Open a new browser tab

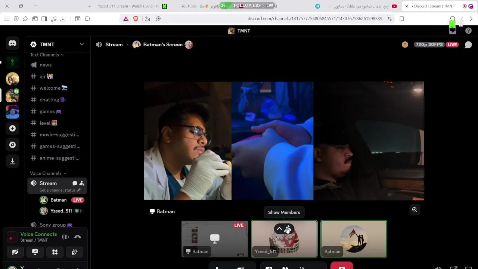point(89,6)
